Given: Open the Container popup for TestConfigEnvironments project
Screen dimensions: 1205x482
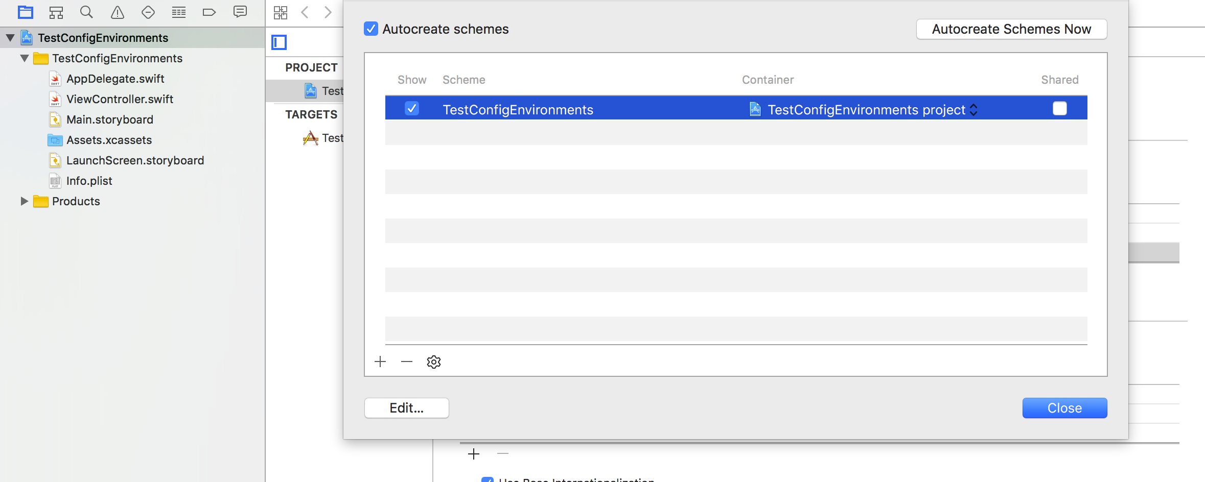Looking at the screenshot, I should (864, 110).
